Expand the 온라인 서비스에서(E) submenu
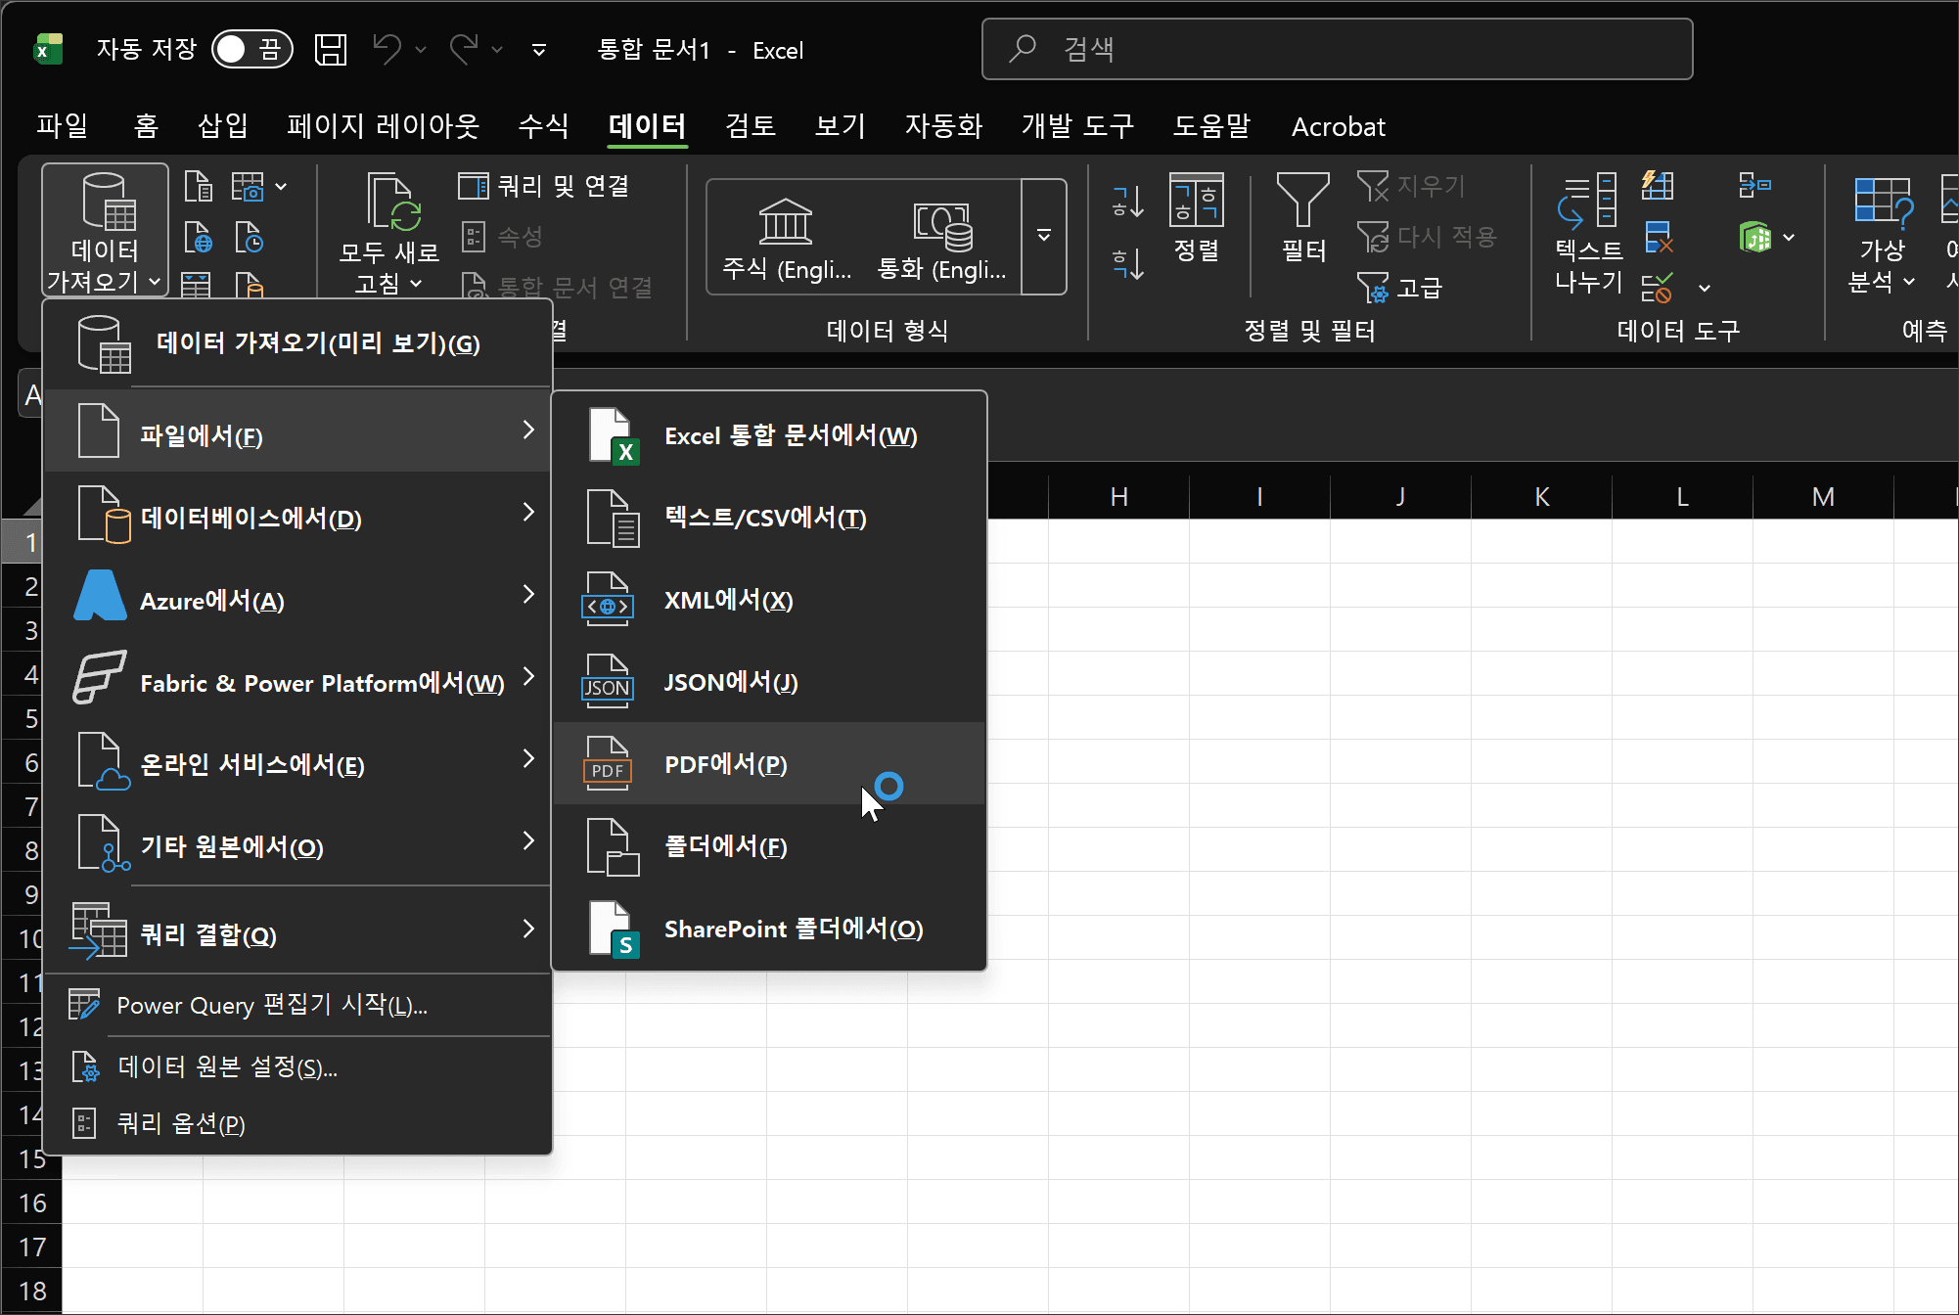The height and width of the screenshot is (1315, 1959). coord(297,760)
